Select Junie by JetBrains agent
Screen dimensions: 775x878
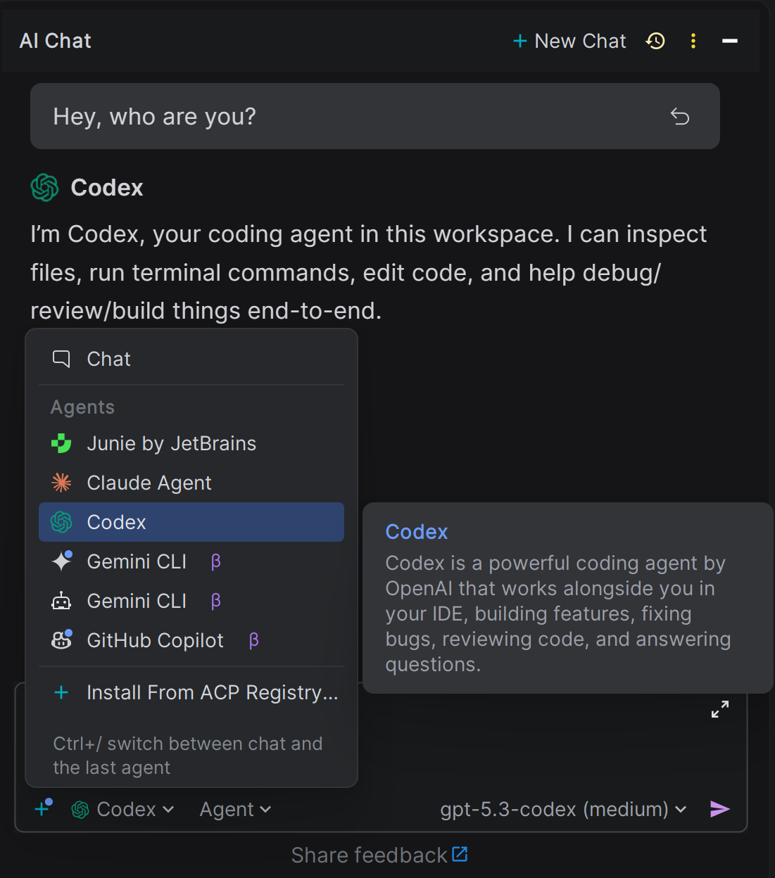pyautogui.click(x=191, y=444)
